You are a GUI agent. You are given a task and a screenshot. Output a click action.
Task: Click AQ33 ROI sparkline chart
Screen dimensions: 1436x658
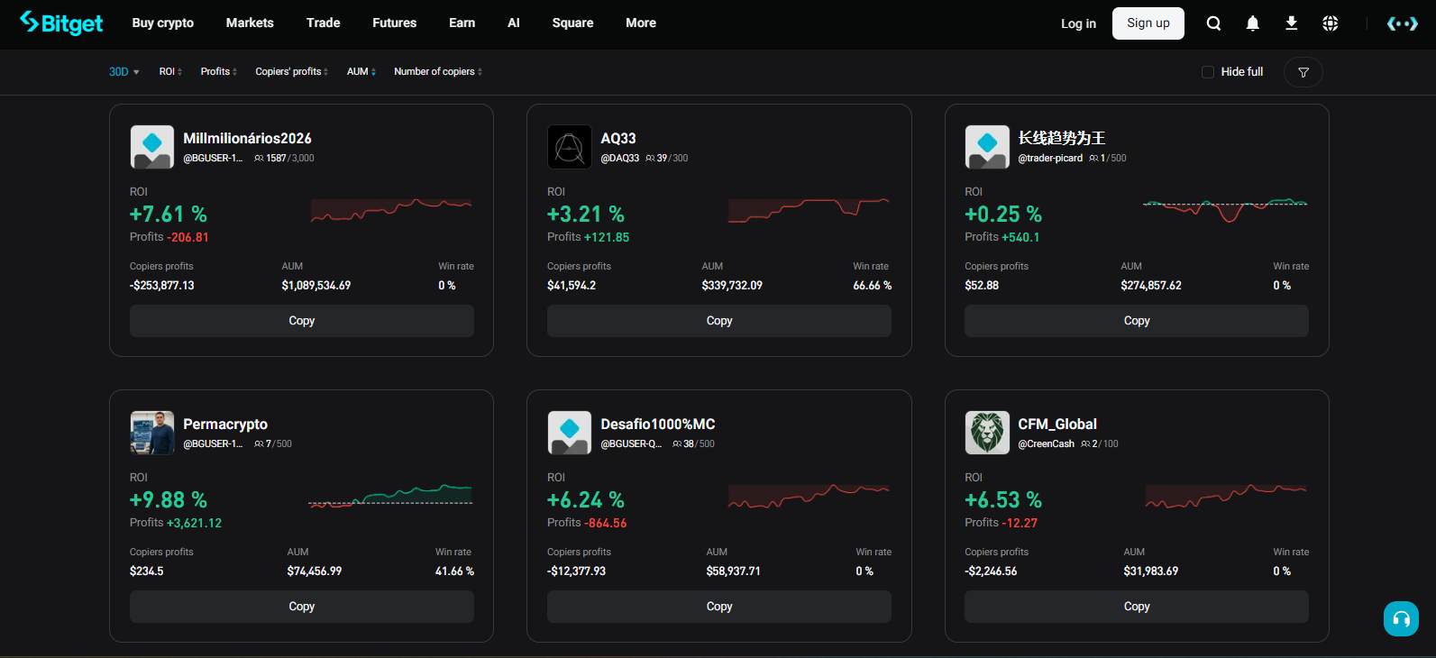coord(809,210)
